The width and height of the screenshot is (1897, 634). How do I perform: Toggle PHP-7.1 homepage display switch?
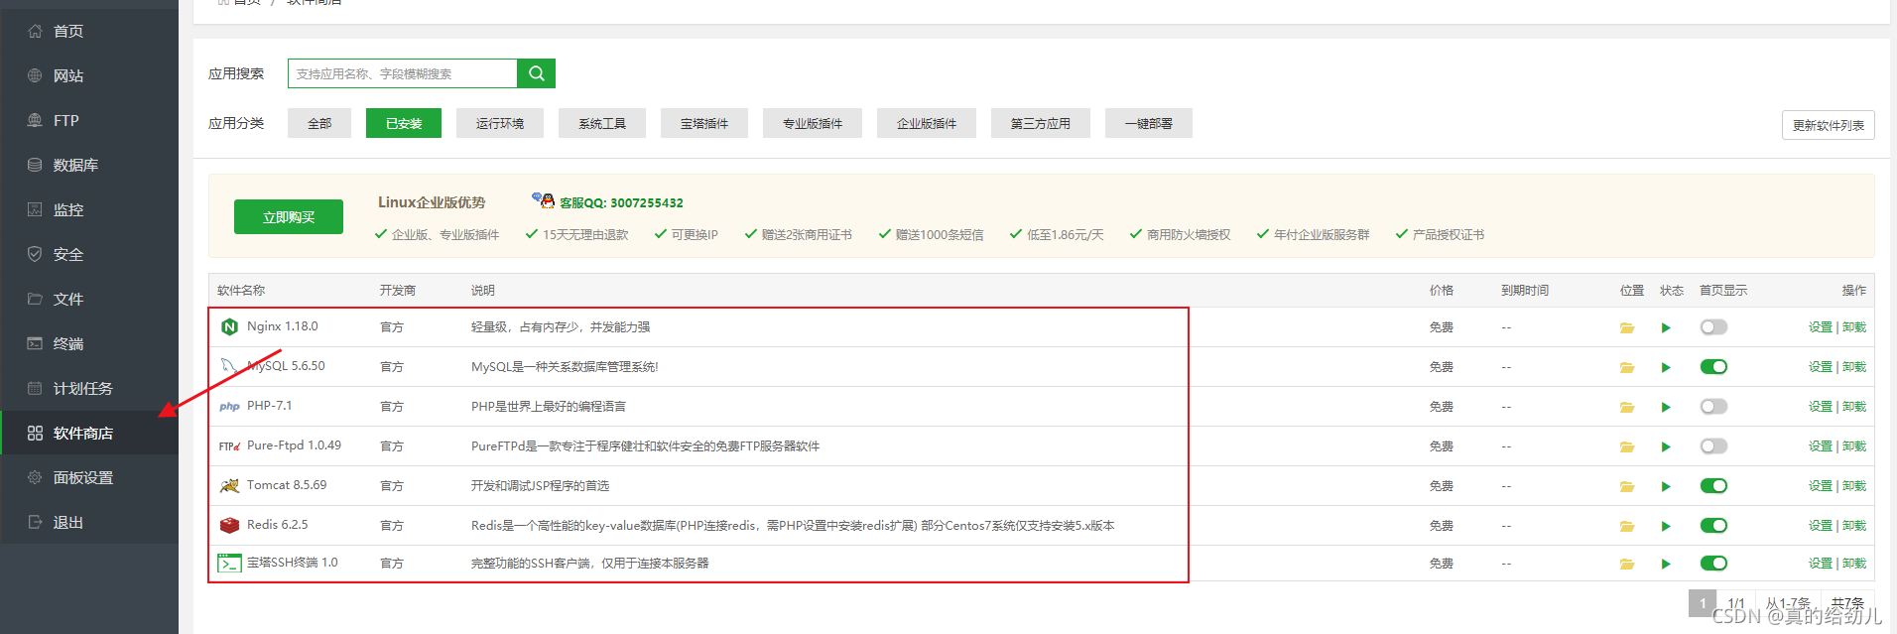[1713, 407]
